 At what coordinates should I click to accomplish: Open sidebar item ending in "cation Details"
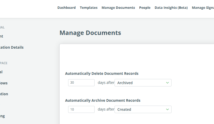pyautogui.click(x=12, y=47)
